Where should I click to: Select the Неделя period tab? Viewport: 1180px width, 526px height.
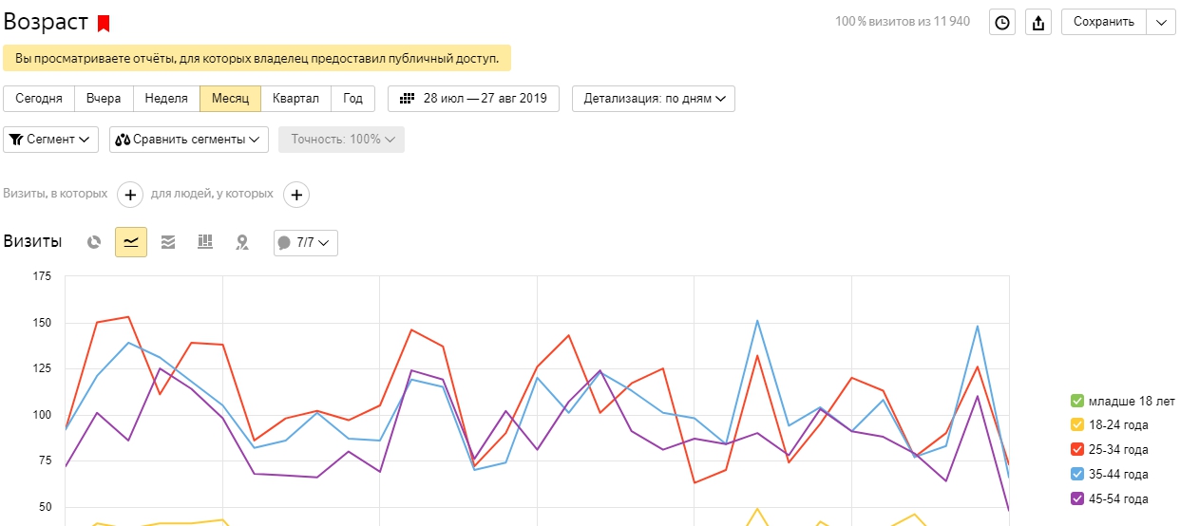pos(166,99)
